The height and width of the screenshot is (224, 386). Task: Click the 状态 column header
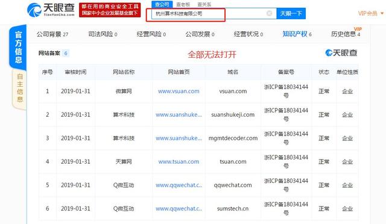pyautogui.click(x=324, y=72)
